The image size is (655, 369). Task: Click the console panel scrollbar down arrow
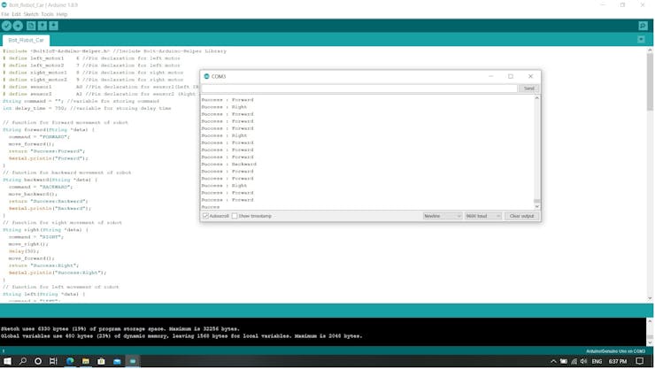[x=650, y=342]
